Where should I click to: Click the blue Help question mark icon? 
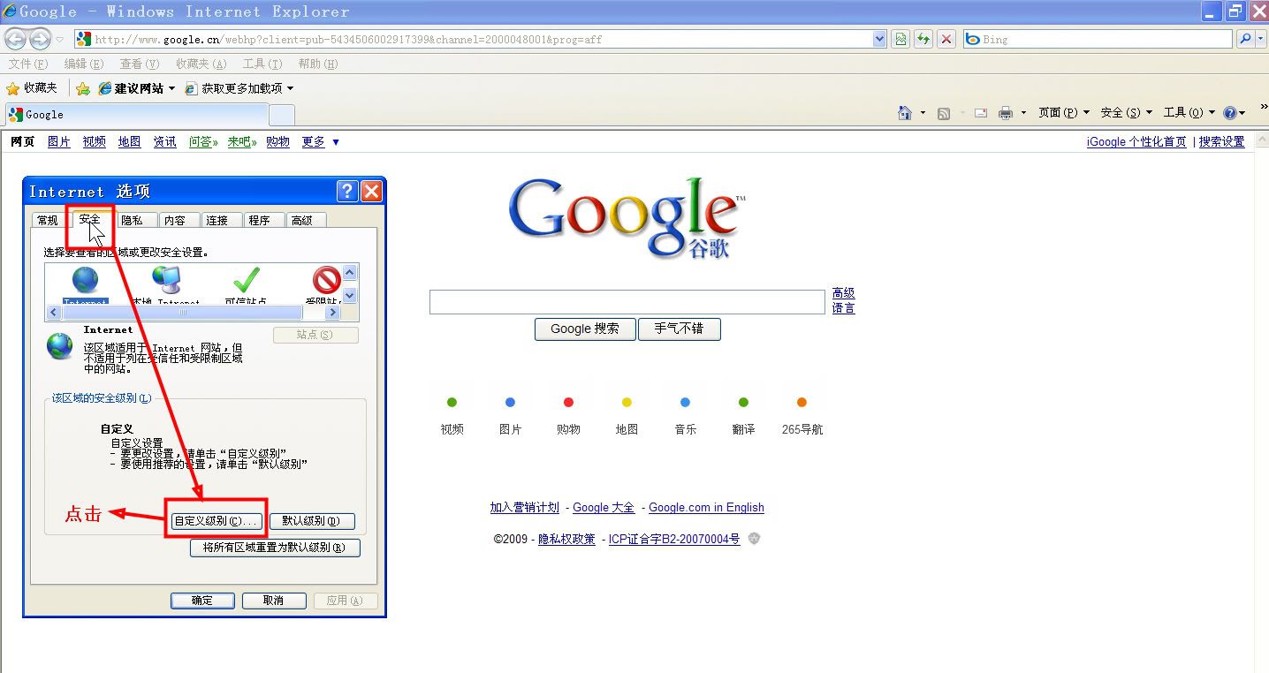1229,112
